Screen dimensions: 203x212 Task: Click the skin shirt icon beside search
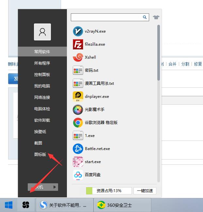(x=155, y=17)
